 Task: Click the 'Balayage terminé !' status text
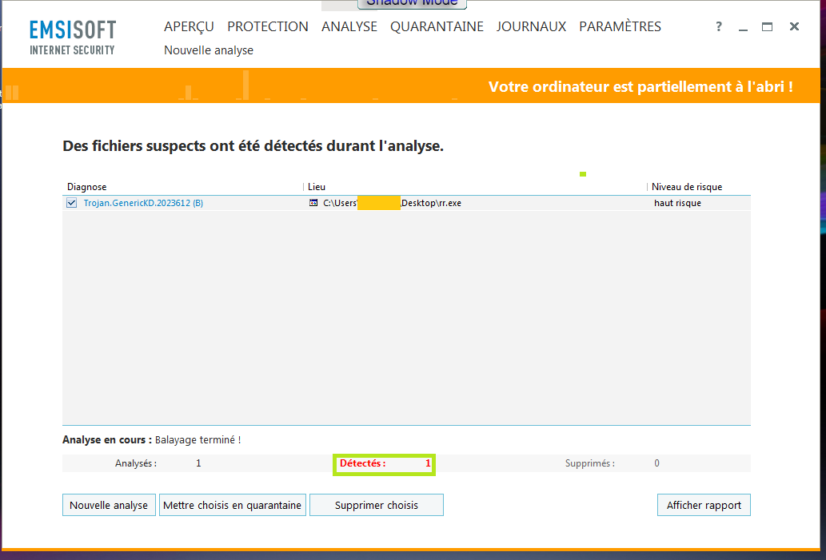198,440
